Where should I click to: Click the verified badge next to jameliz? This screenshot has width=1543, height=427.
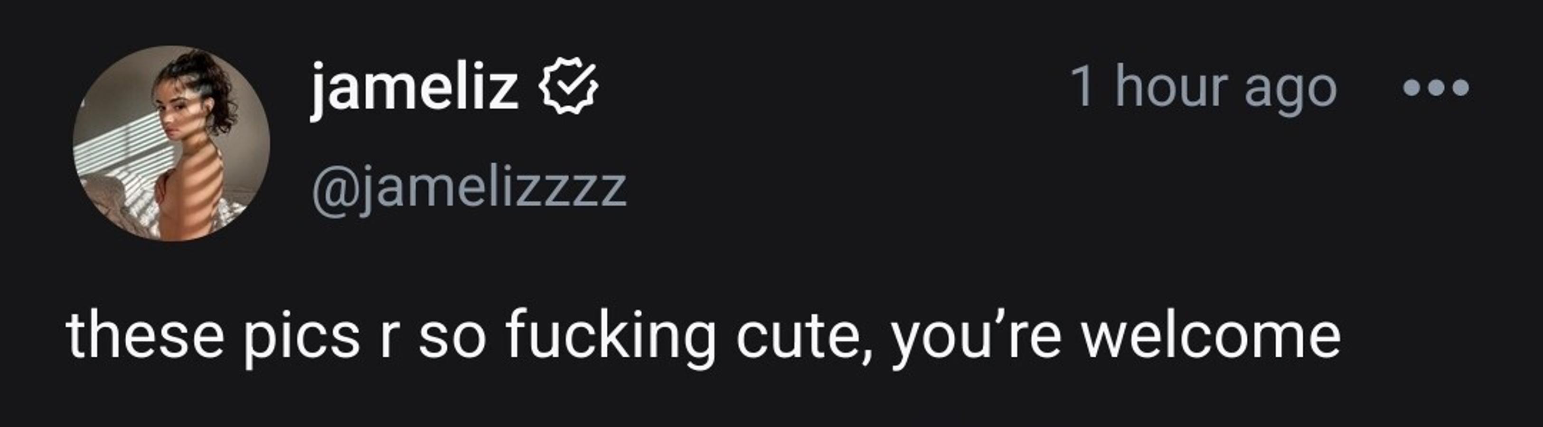tap(568, 86)
